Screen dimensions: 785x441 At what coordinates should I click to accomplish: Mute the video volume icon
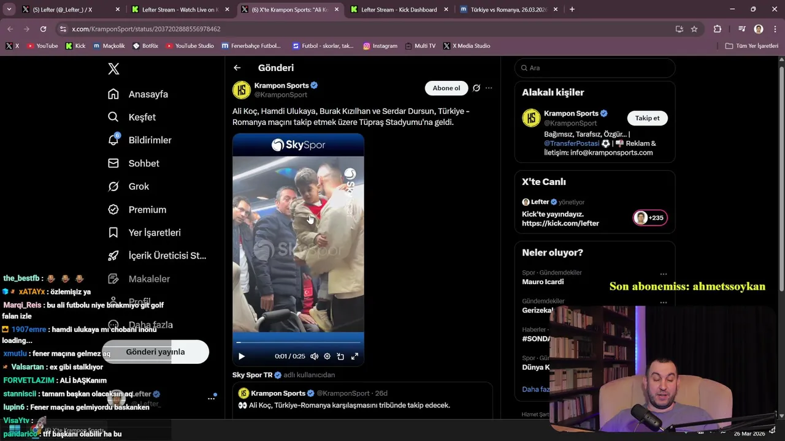point(315,356)
